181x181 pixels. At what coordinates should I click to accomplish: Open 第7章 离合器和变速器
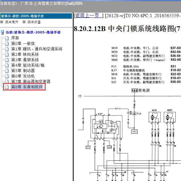[x=31, y=81]
